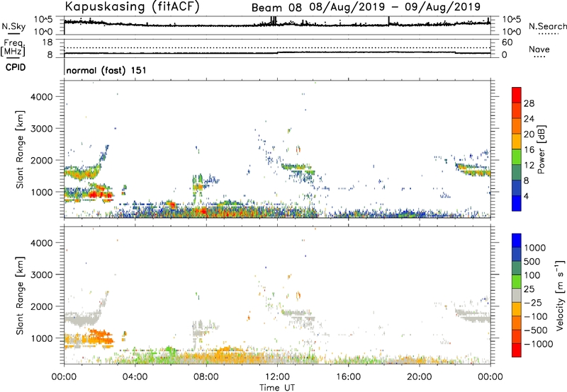Click the Time UT axis title
The height and width of the screenshot is (392, 567).
(x=277, y=388)
